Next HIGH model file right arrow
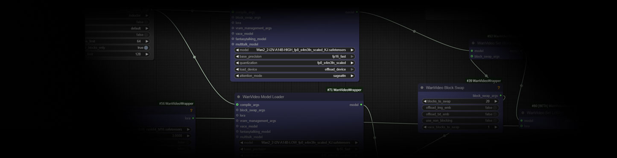The width and height of the screenshot is (617, 158). pyautogui.click(x=352, y=50)
